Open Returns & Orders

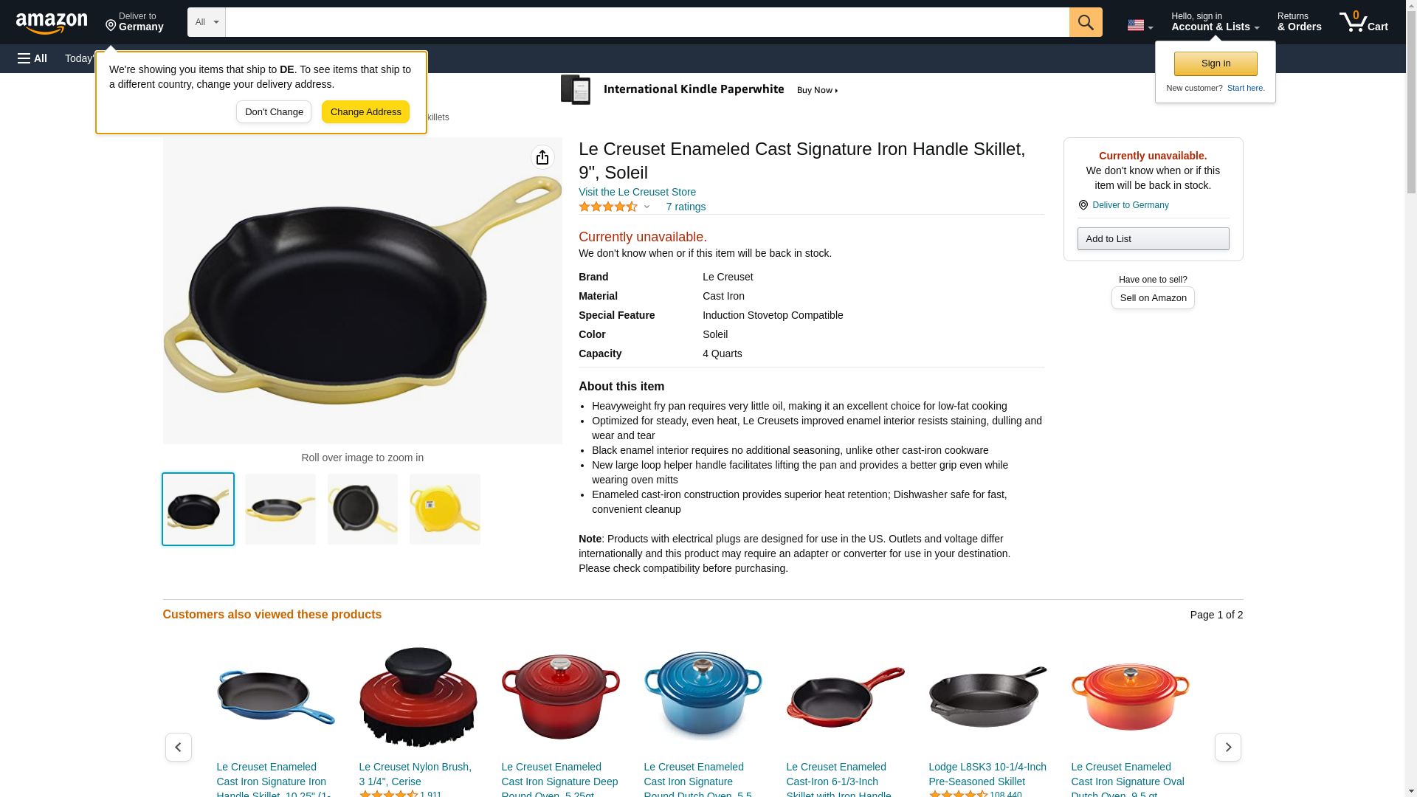point(1299,22)
